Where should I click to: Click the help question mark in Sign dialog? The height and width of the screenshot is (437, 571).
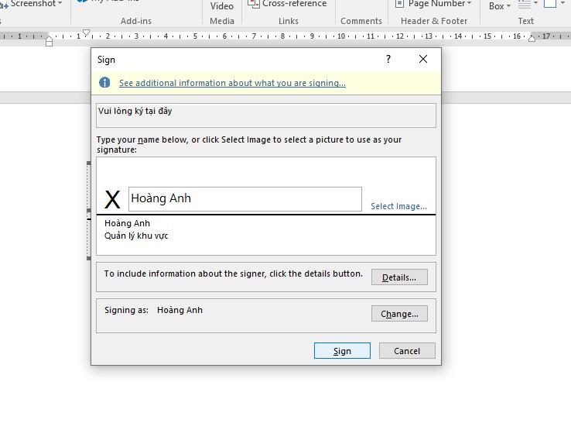388,59
